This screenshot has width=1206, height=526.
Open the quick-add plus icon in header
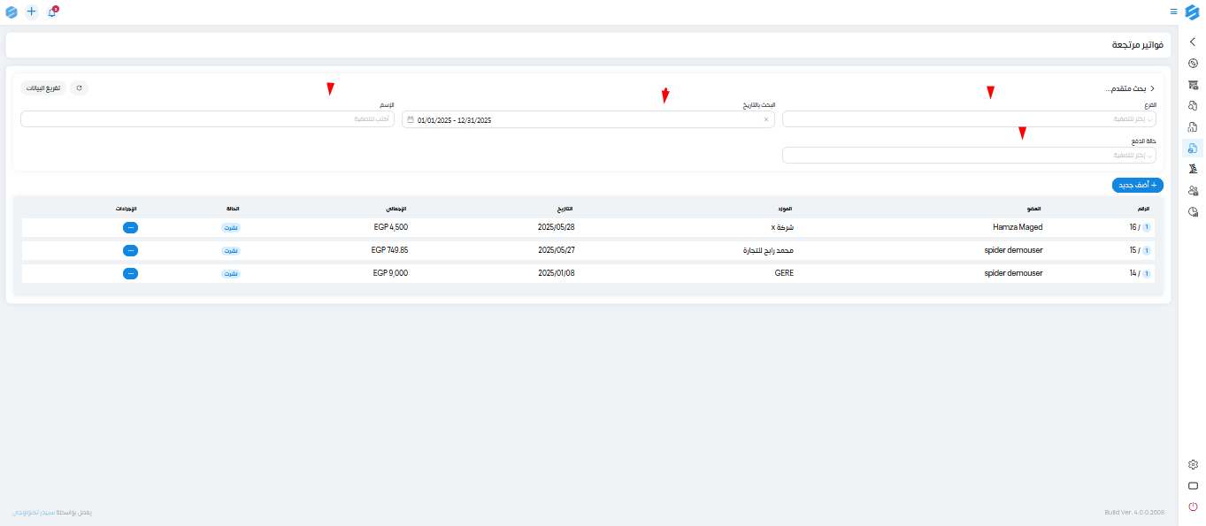click(32, 12)
